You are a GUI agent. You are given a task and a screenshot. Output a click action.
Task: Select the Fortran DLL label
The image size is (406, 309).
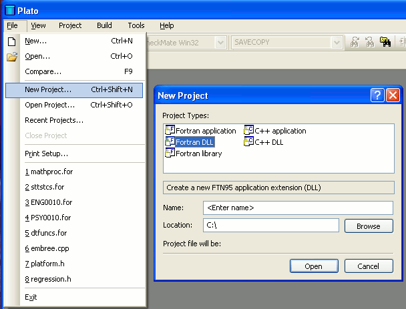[194, 142]
